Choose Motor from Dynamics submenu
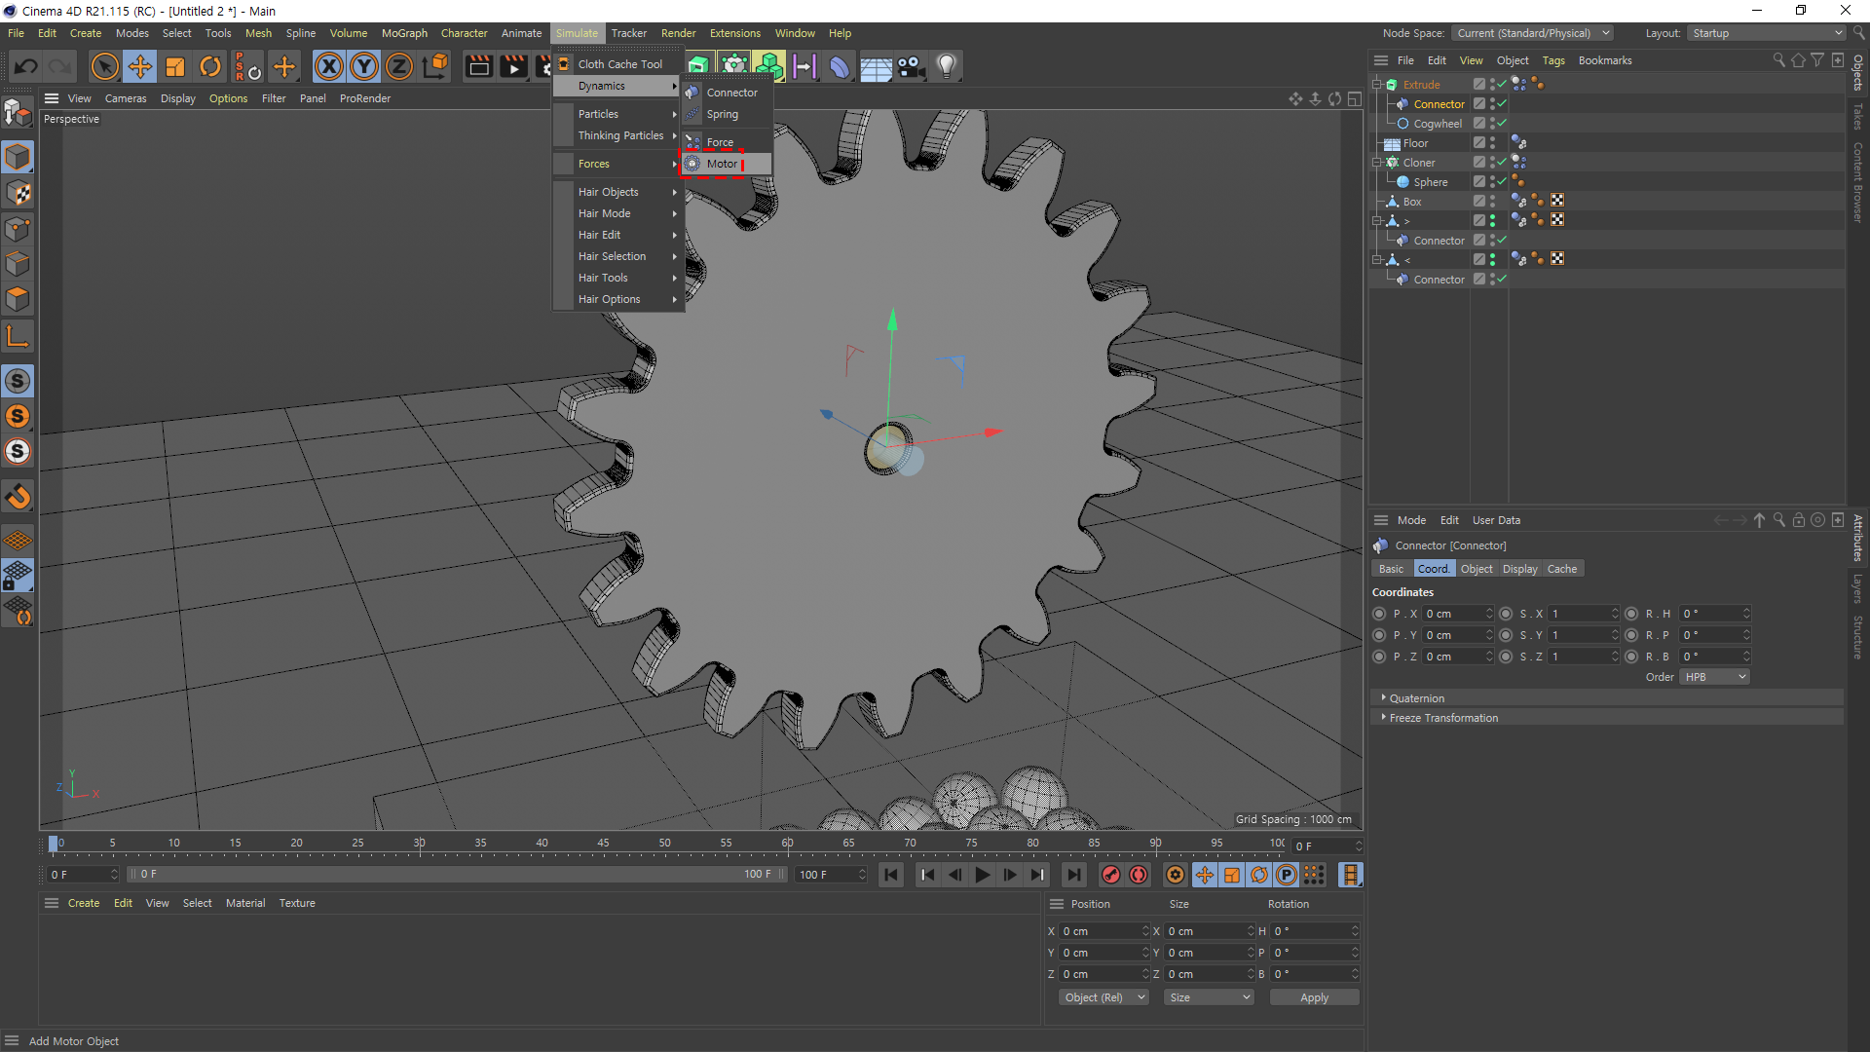The width and height of the screenshot is (1870, 1052). pyautogui.click(x=722, y=164)
